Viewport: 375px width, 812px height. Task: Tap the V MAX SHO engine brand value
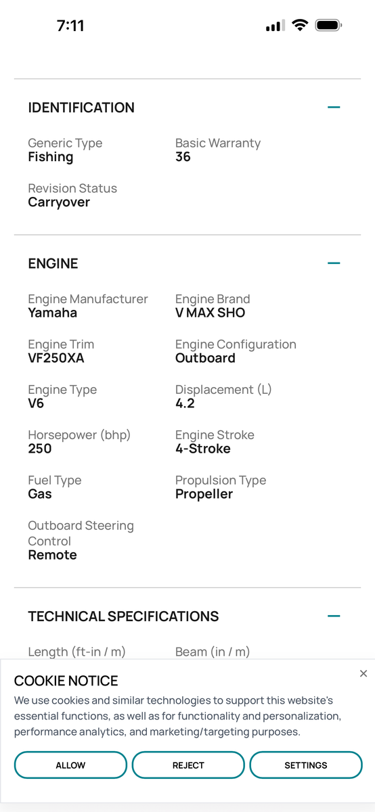pos(211,313)
